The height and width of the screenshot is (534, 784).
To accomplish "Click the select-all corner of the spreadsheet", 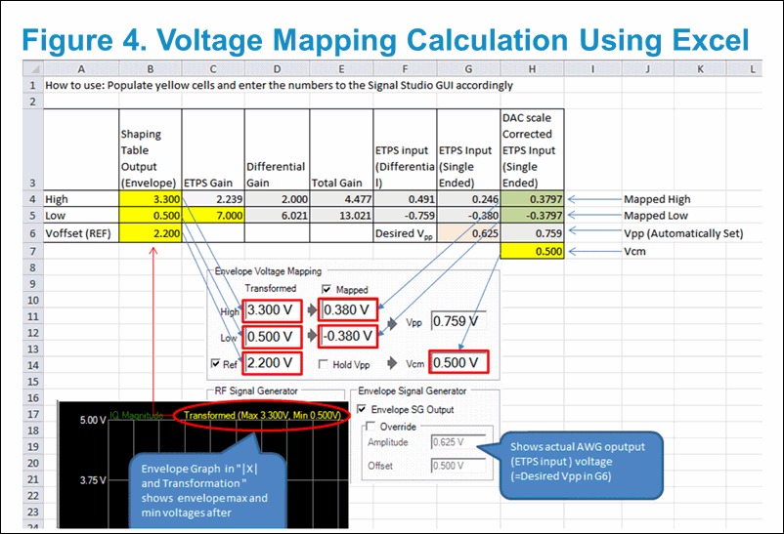I will click(x=33, y=68).
